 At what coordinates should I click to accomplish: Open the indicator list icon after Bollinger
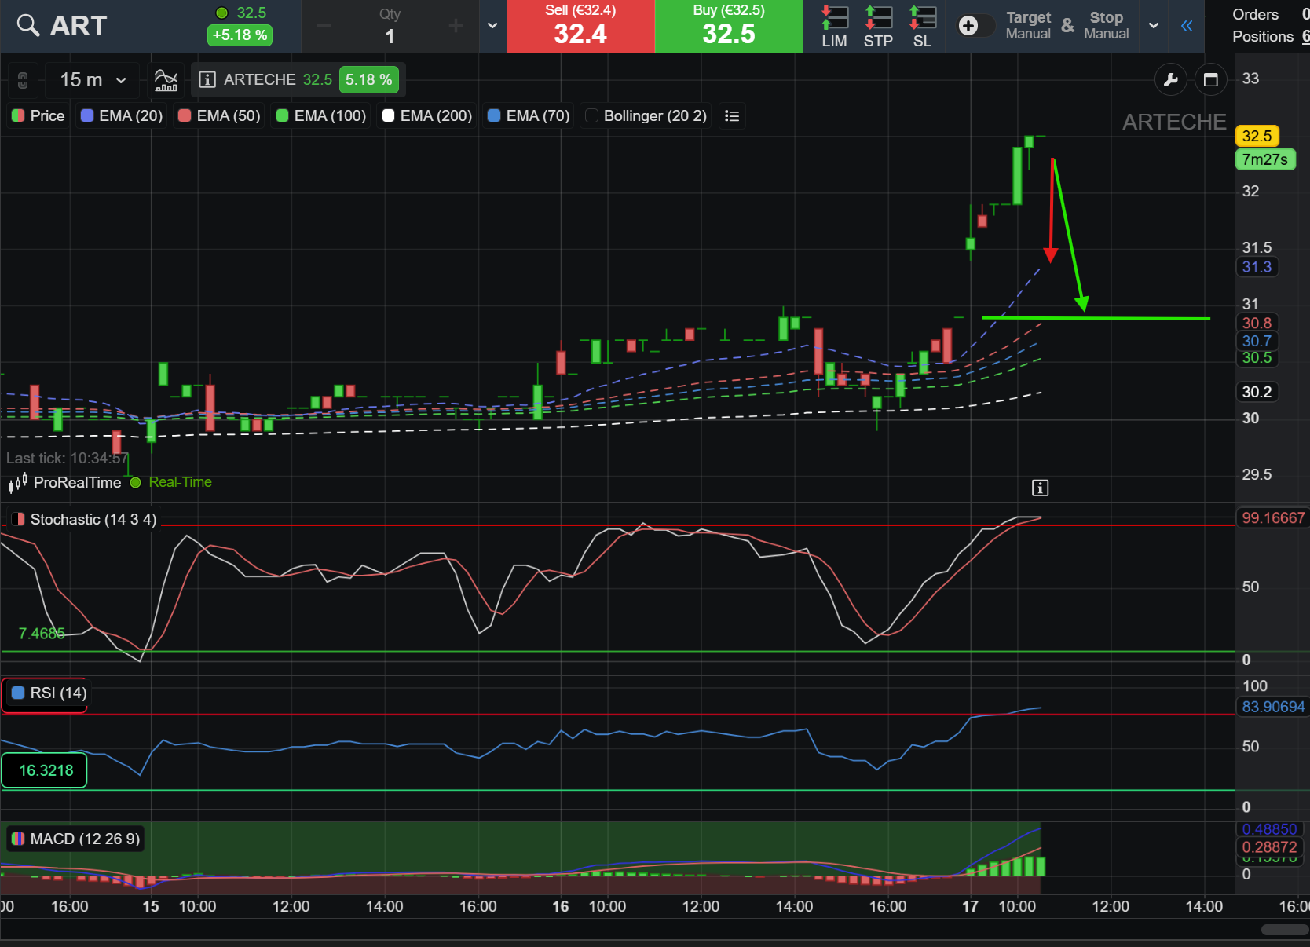tap(732, 116)
